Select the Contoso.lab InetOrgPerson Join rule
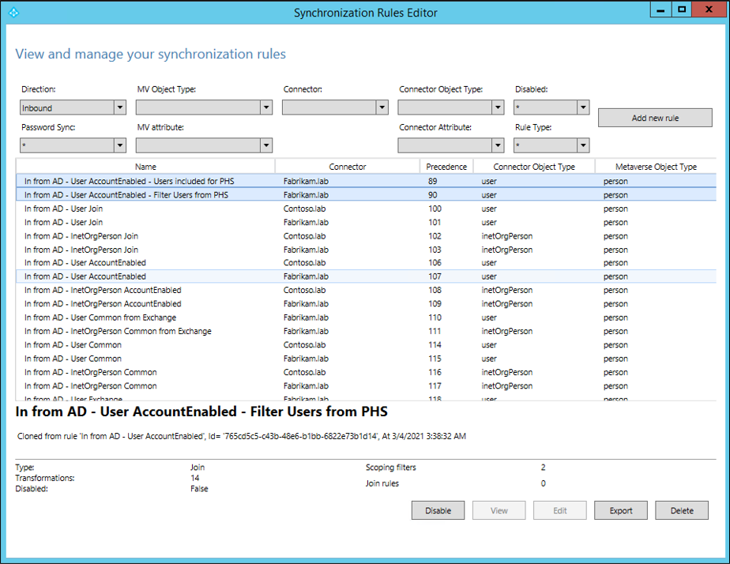The image size is (730, 564). [x=81, y=235]
